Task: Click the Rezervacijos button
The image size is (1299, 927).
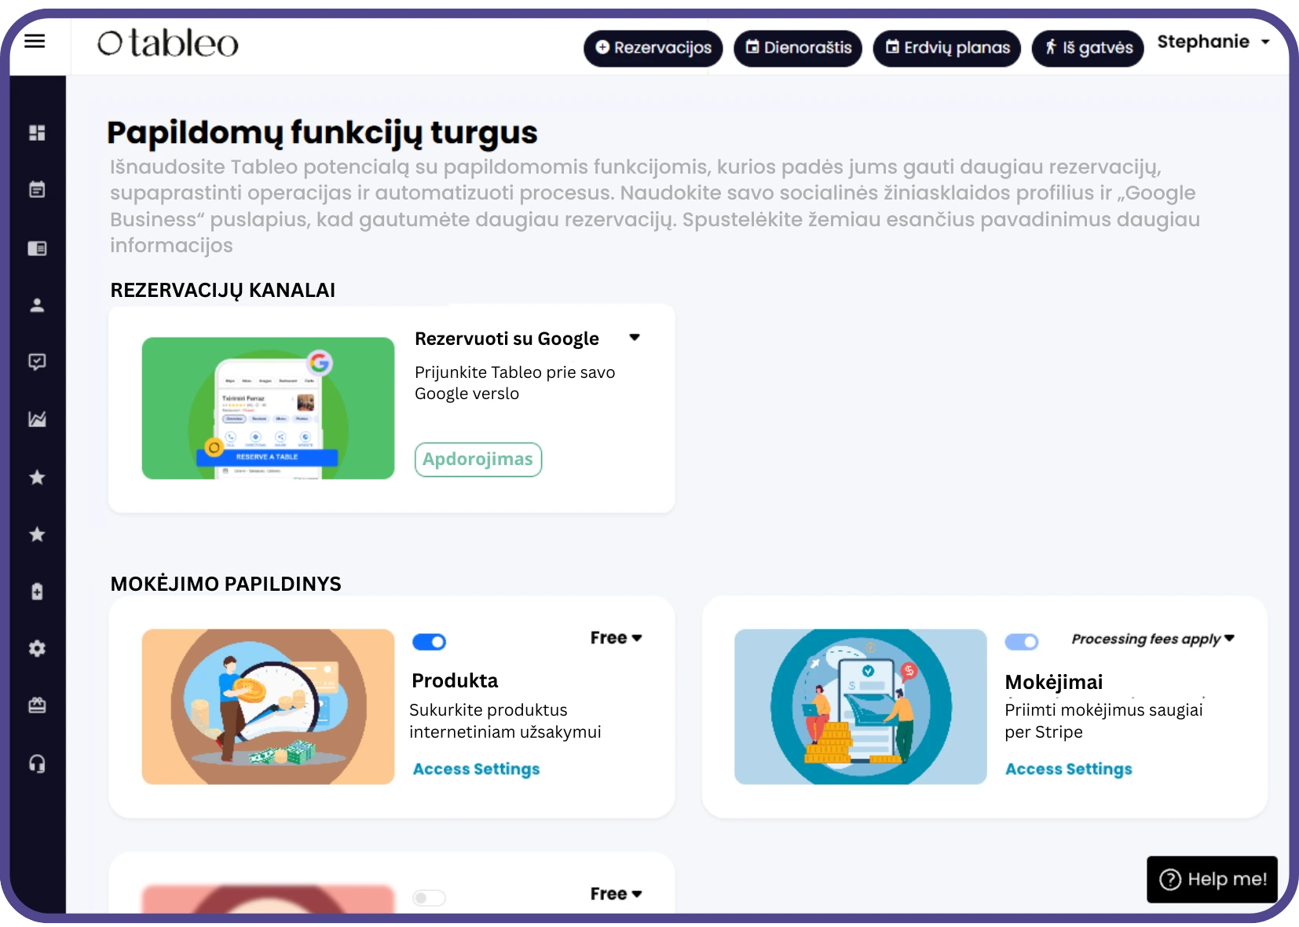Action: tap(653, 48)
